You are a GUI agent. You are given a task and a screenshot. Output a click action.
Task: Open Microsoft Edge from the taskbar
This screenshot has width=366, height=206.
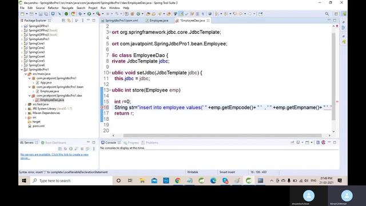[213, 181]
